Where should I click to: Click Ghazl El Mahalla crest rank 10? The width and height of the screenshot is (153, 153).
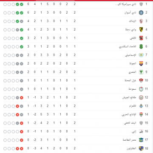141,80
